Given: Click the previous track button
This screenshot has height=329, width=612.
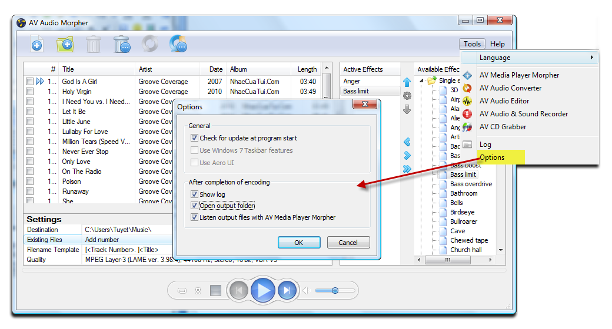Looking at the screenshot, I should pyautogui.click(x=238, y=290).
